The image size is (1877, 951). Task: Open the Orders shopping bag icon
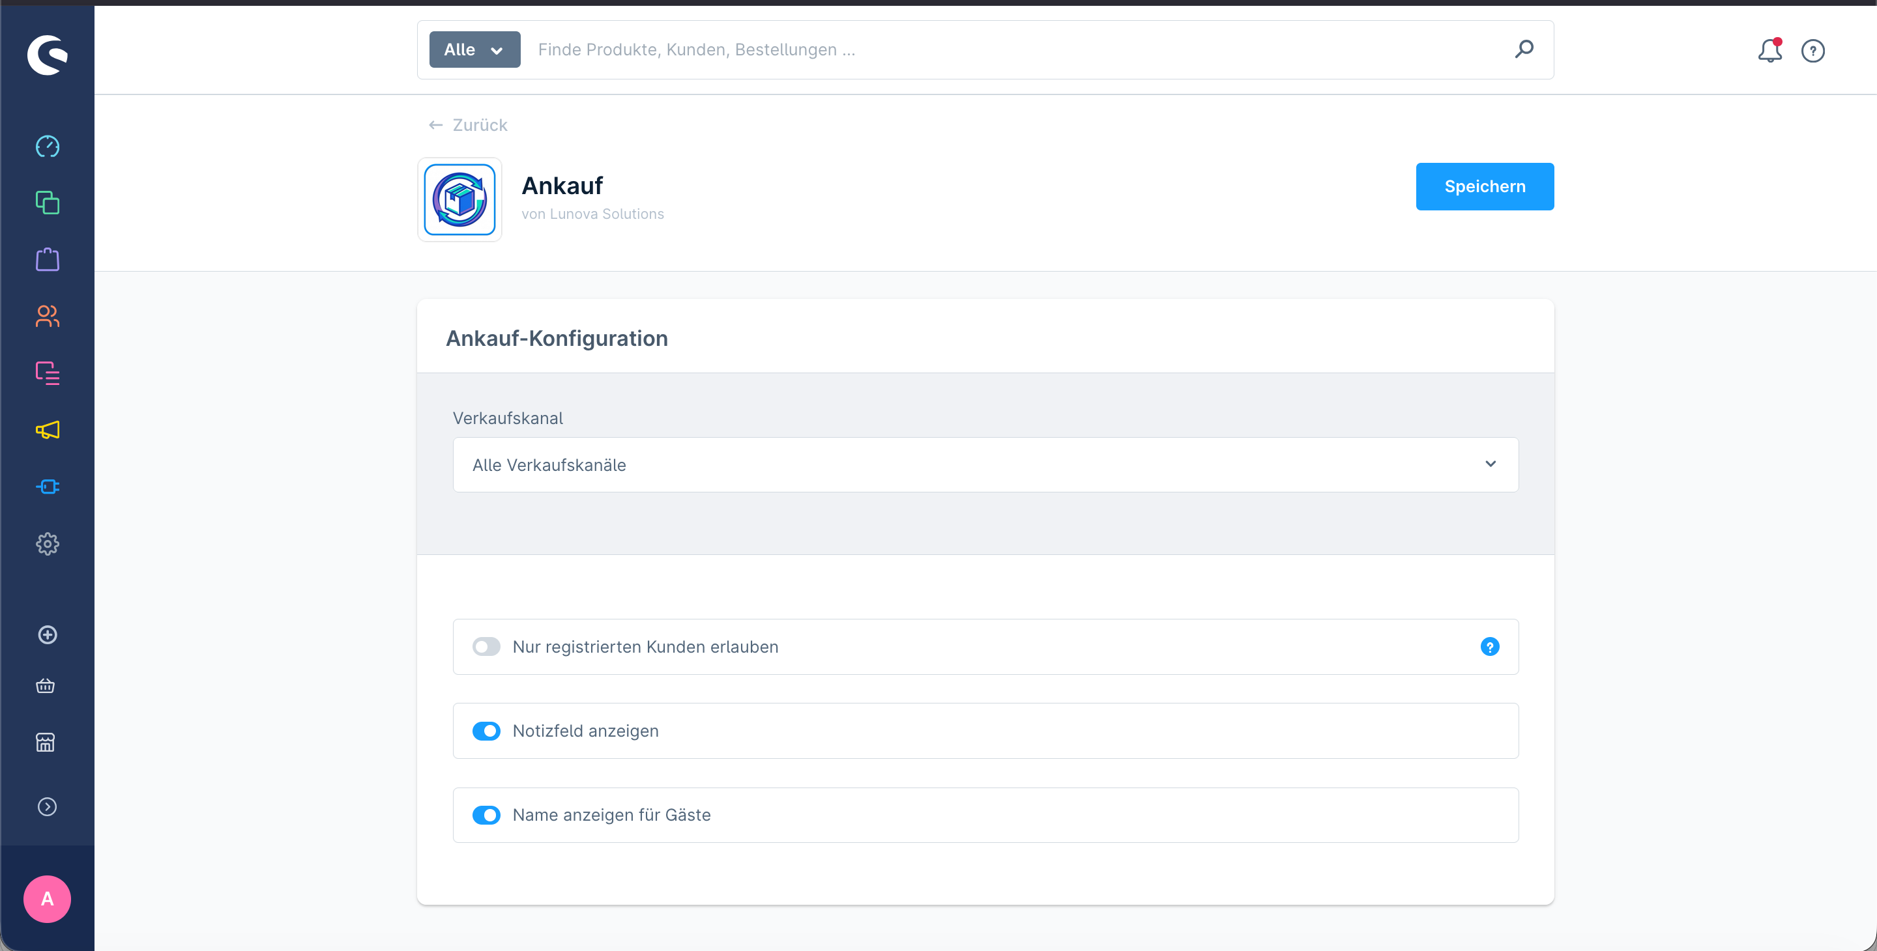point(48,259)
